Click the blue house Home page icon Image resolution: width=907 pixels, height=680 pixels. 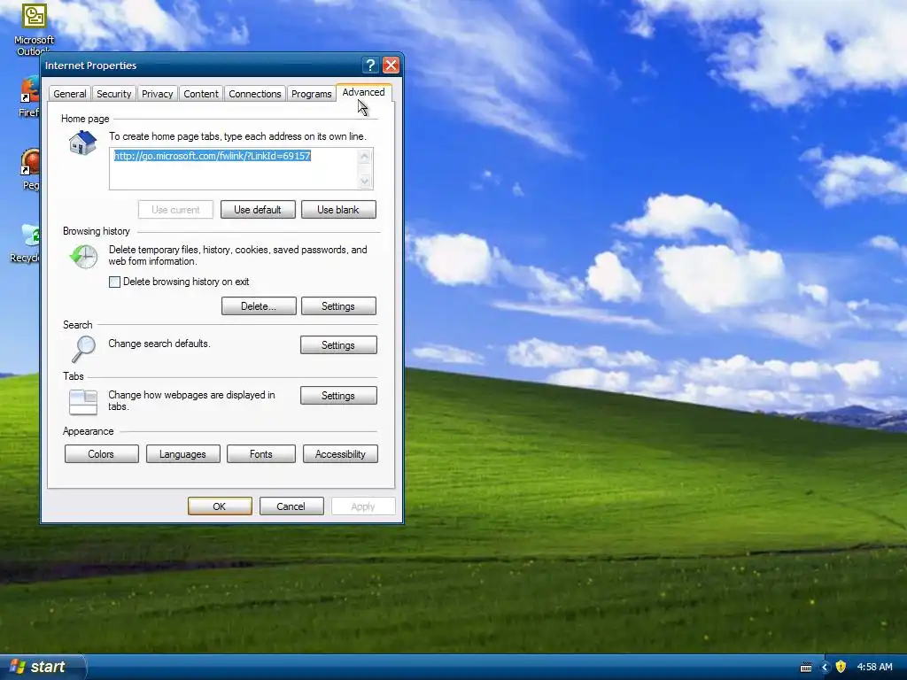click(82, 143)
